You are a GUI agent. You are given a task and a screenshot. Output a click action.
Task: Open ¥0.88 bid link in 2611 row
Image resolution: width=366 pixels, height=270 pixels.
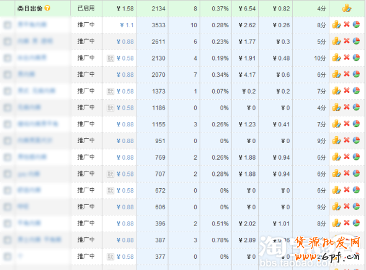[125, 41]
